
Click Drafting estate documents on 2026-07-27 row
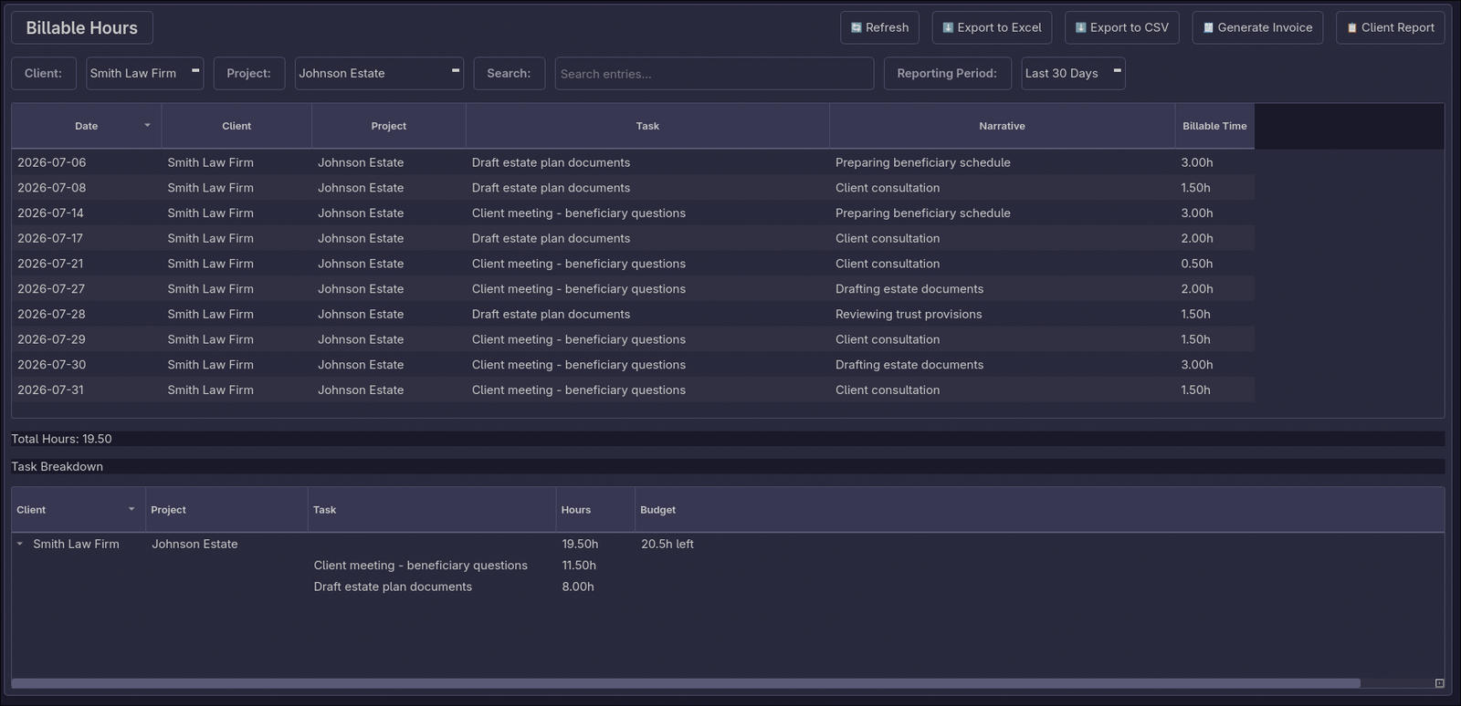(909, 289)
